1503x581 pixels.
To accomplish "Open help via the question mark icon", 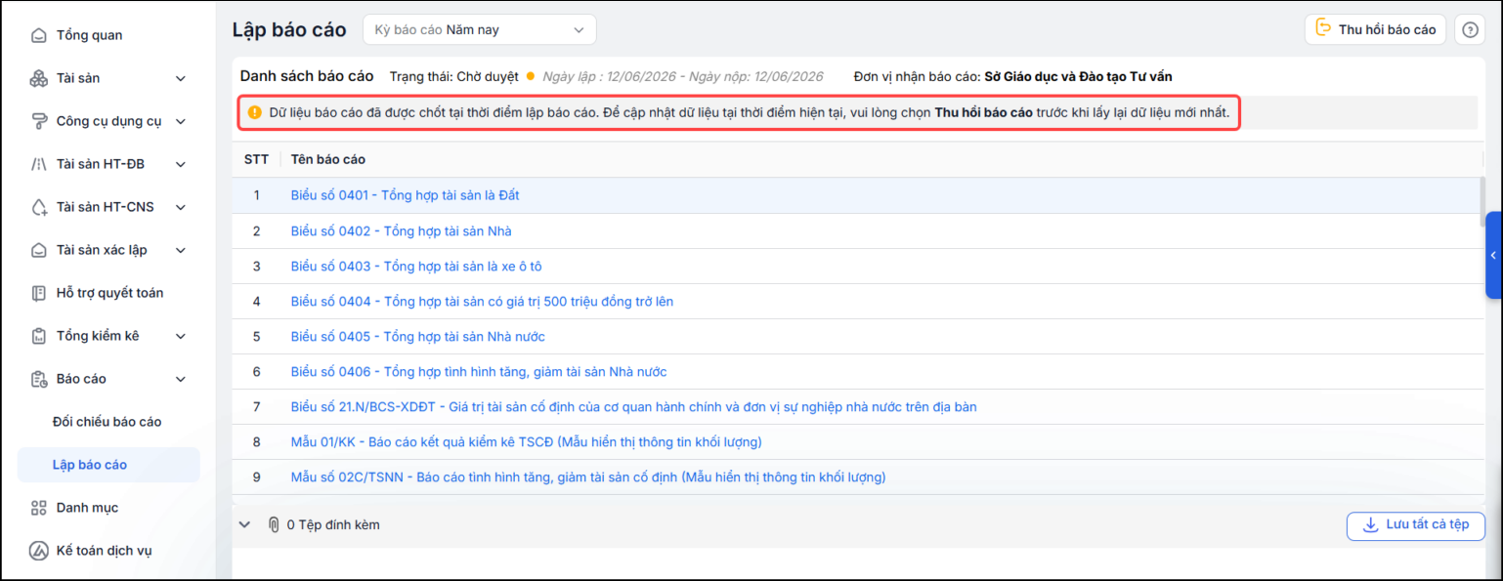I will [x=1470, y=29].
